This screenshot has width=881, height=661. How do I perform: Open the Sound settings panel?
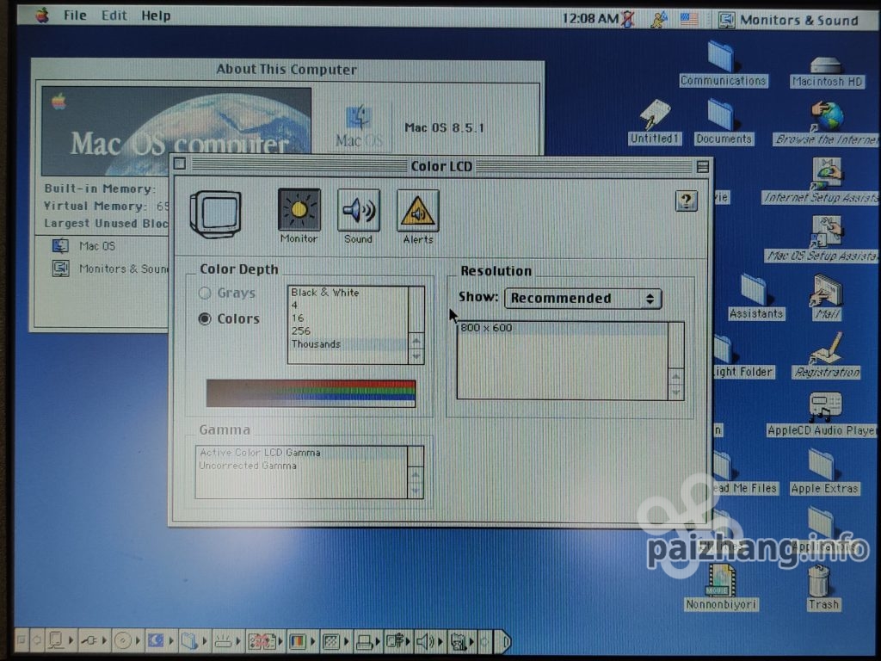tap(358, 211)
